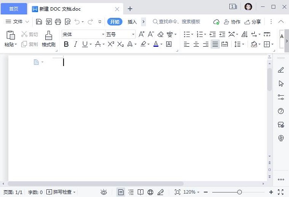The image size is (289, 197).
Task: Apply superscript X² formatting
Action: 111,44
